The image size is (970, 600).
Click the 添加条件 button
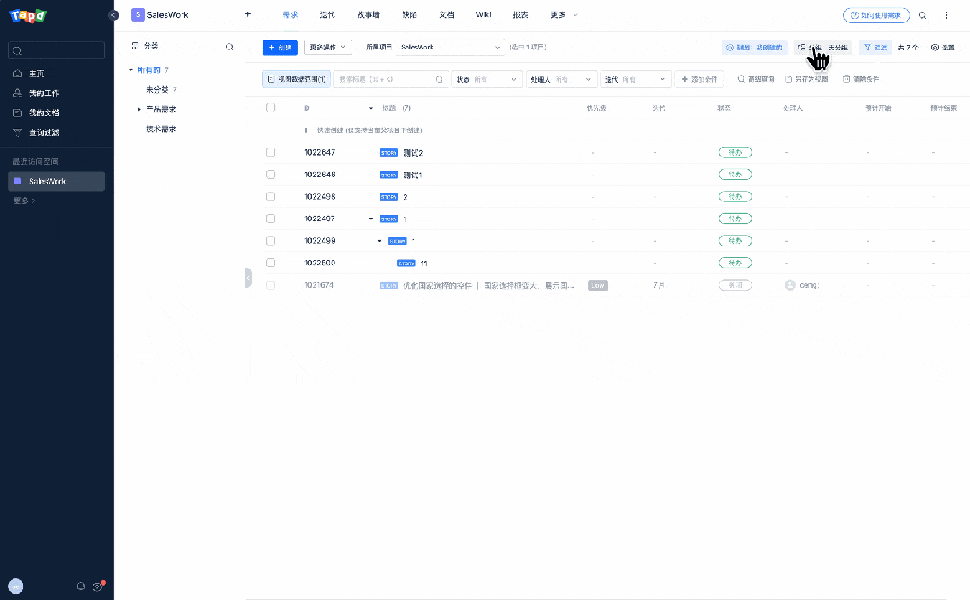pyautogui.click(x=699, y=79)
